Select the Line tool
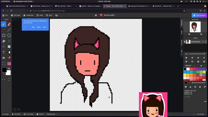The height and width of the screenshot is (117, 208). (x=9, y=30)
